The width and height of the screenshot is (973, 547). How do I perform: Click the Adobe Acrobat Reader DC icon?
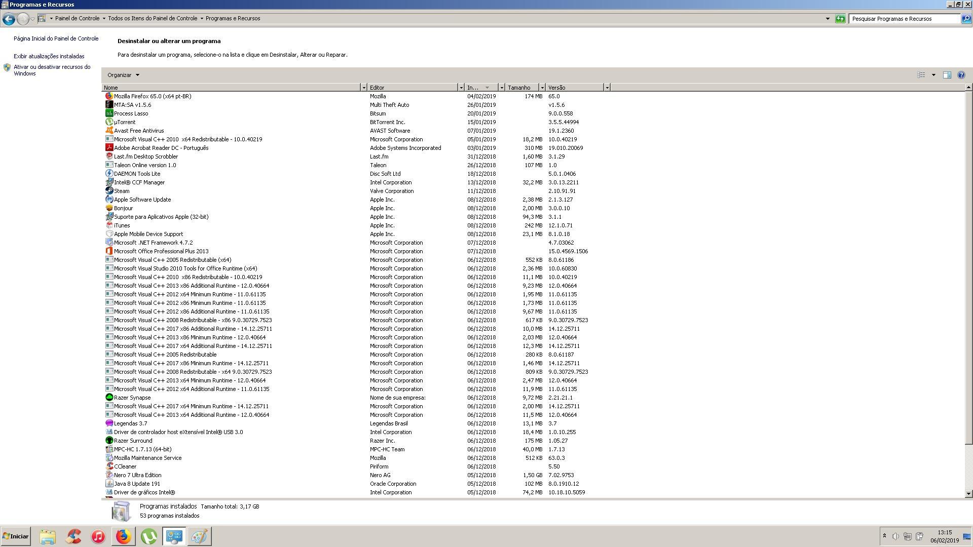109,148
